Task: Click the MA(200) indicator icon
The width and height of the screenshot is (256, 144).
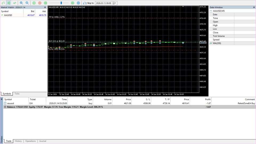Action: [211, 43]
